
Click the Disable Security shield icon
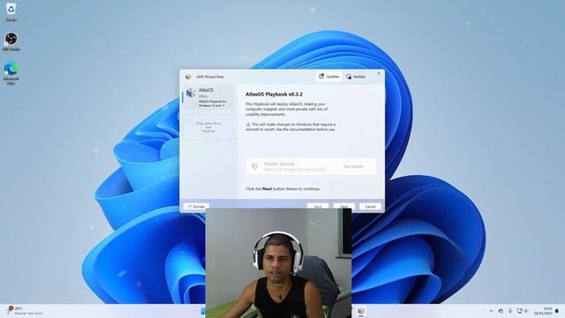tap(255, 166)
